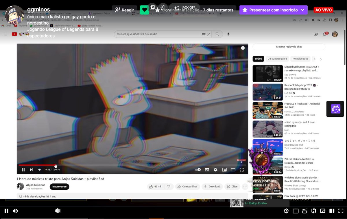
Task: Open the purple chat-face extension icon
Action: coord(335,109)
